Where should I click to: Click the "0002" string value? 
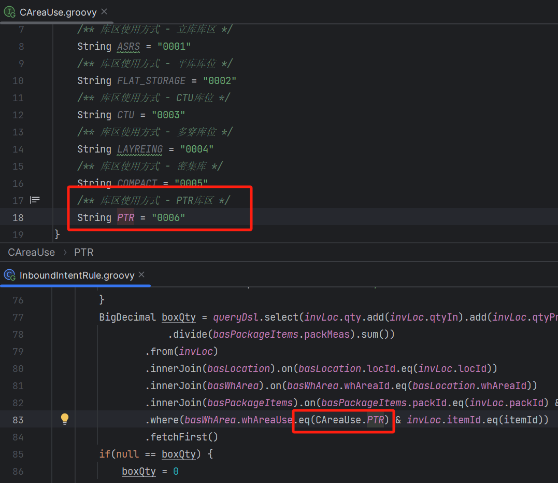point(220,80)
